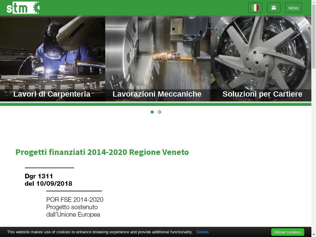Viewport: 316px width, 237px height.
Task: Click the Dgr 1311 del 10/09/2018 text
Action: pos(48,180)
